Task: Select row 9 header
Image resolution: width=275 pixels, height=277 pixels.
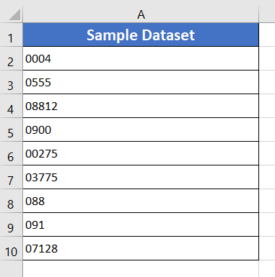Action: (x=12, y=224)
